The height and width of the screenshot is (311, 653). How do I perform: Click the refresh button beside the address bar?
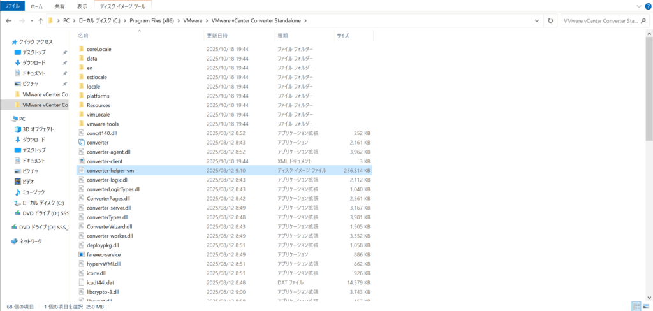click(x=550, y=20)
